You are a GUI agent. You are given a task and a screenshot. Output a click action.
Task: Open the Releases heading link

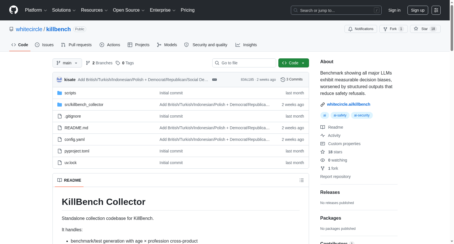tap(330, 192)
